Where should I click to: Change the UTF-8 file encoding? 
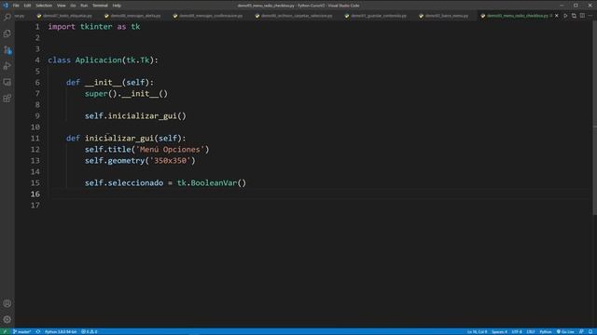click(517, 331)
